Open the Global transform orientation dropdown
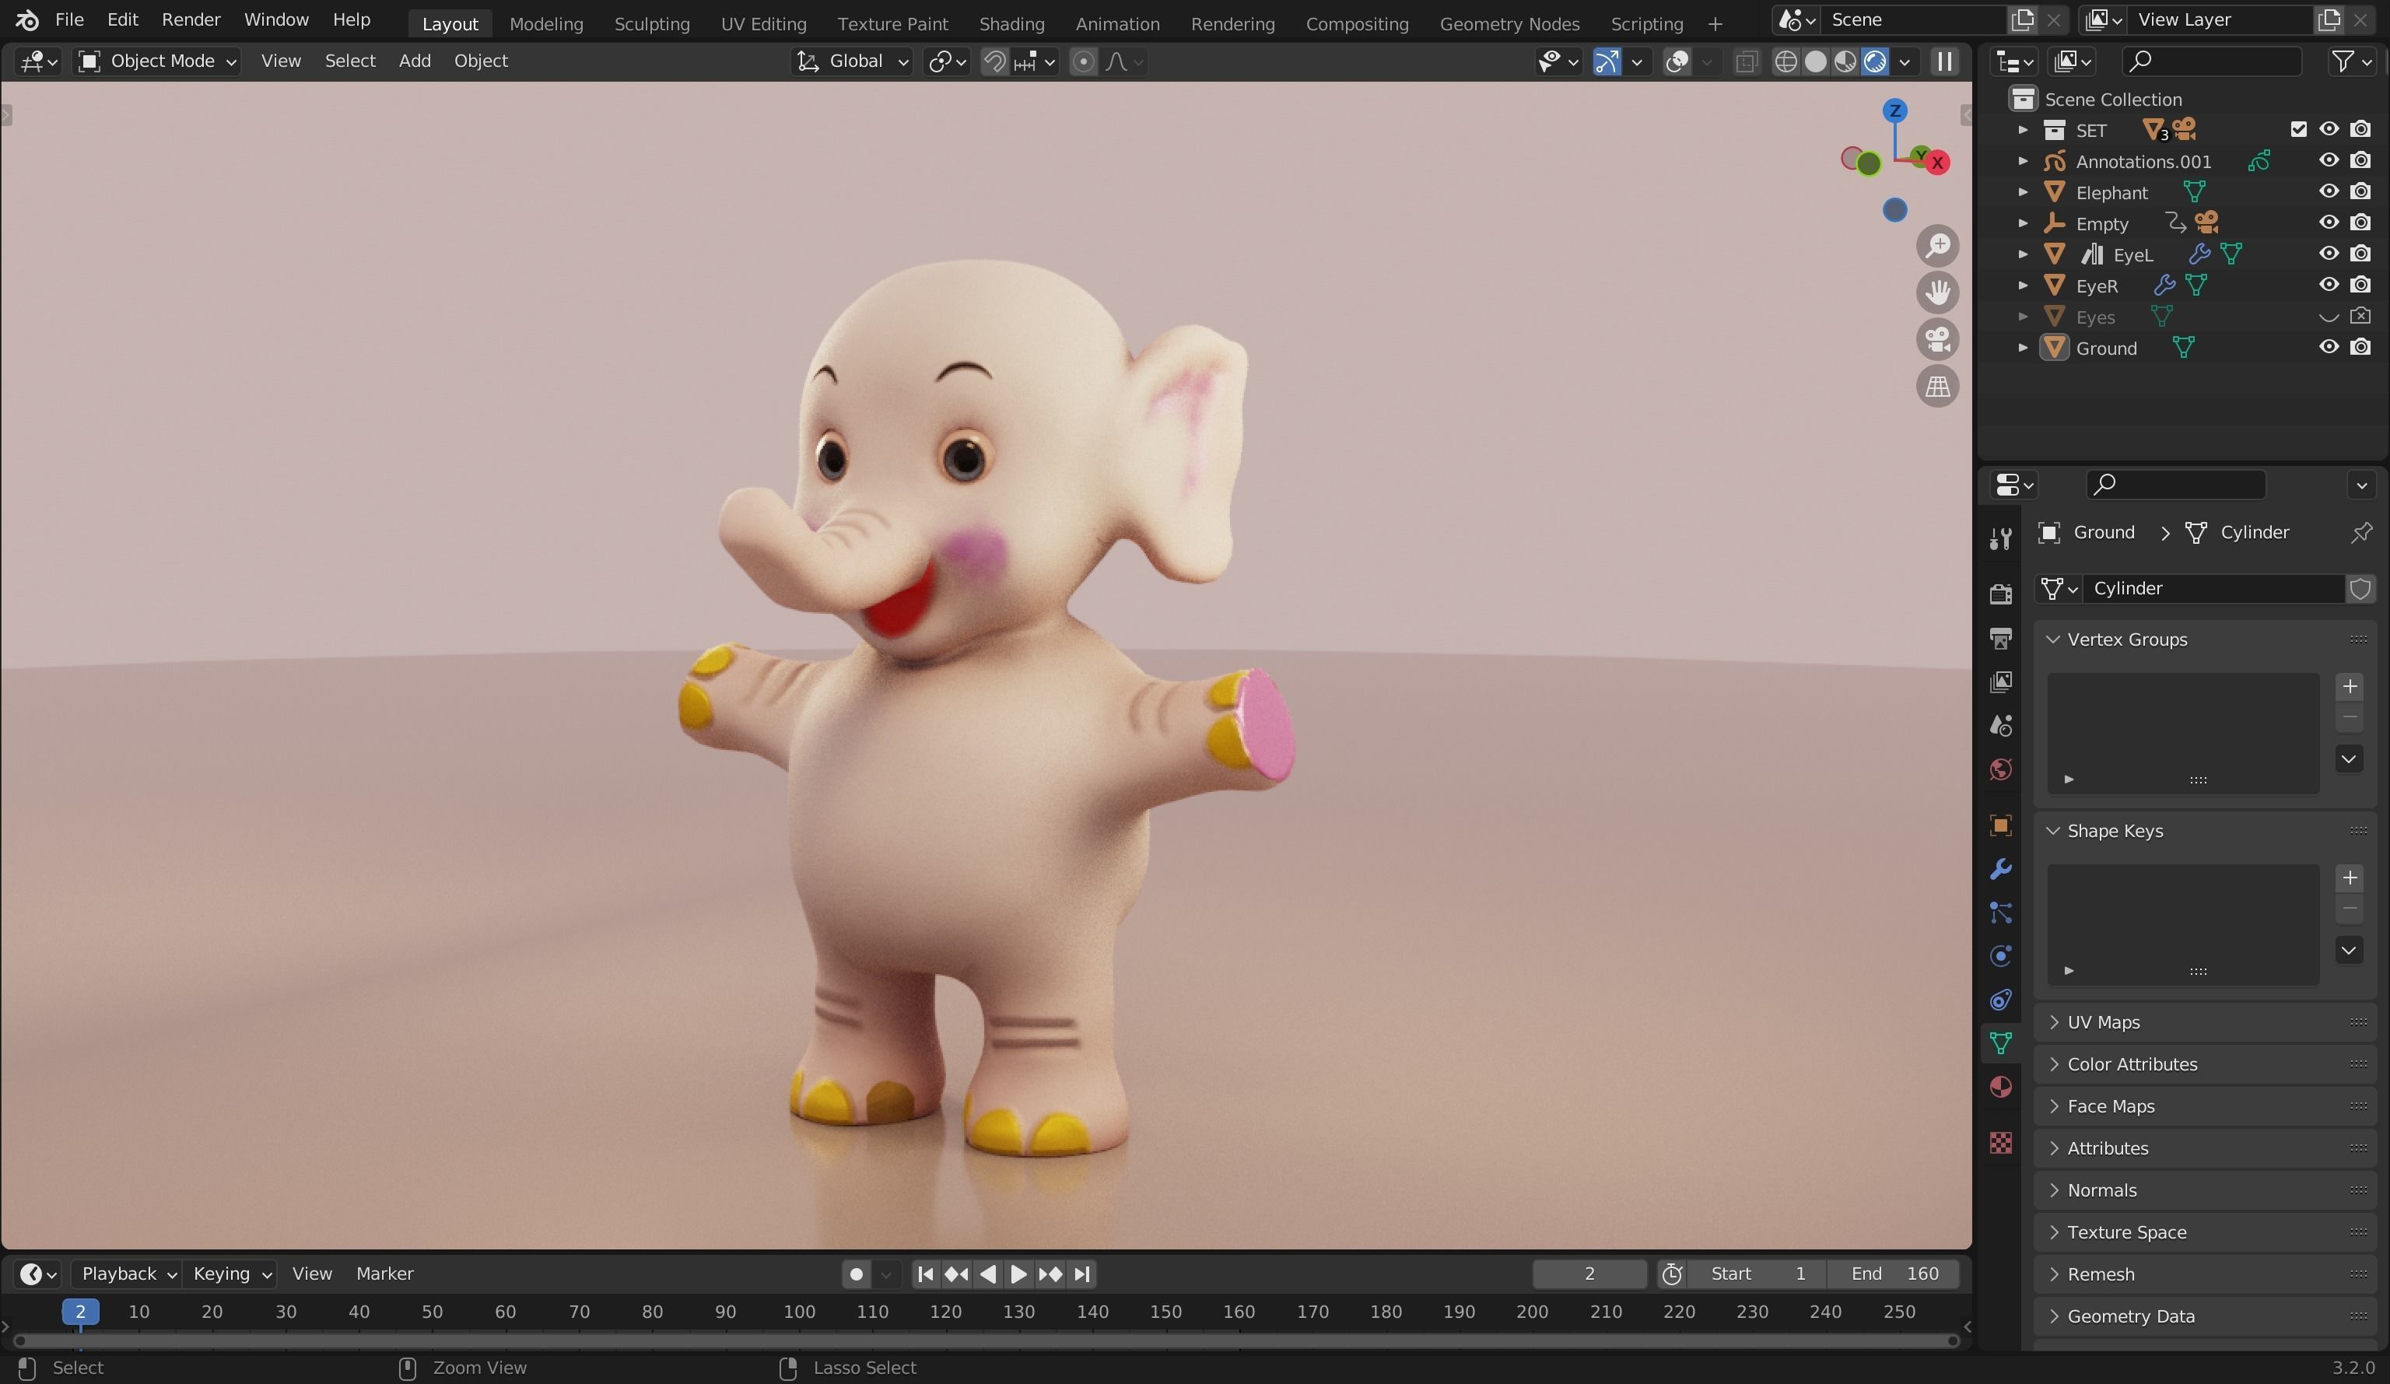The width and height of the screenshot is (2390, 1384). 852,61
